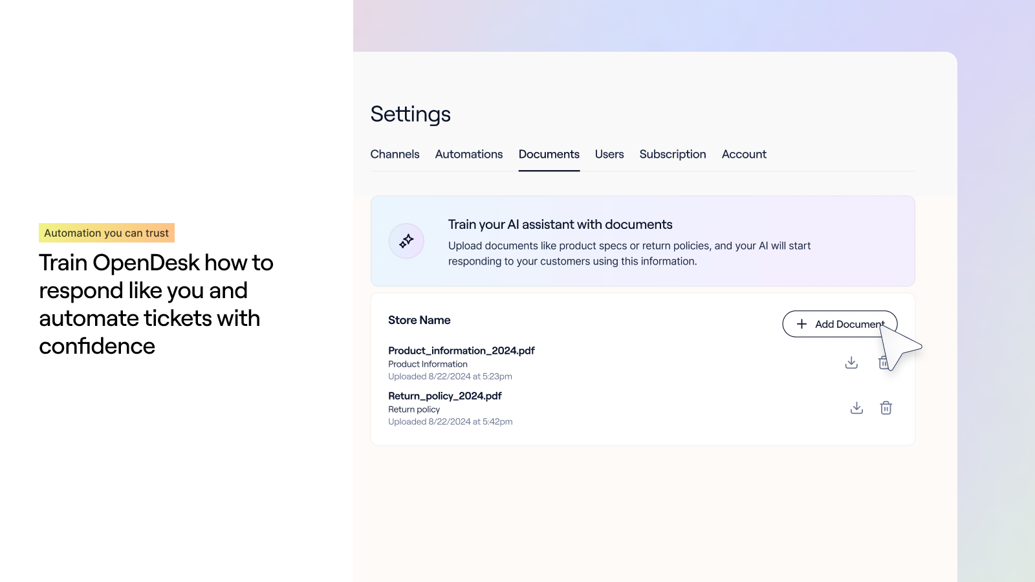Click the 'Automation you can trust' badge
This screenshot has height=582, width=1035.
pyautogui.click(x=107, y=233)
